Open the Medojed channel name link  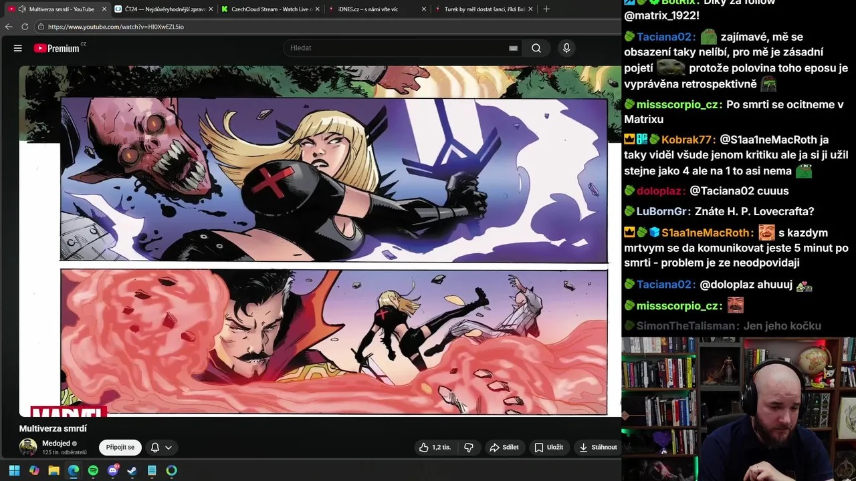[x=56, y=444]
